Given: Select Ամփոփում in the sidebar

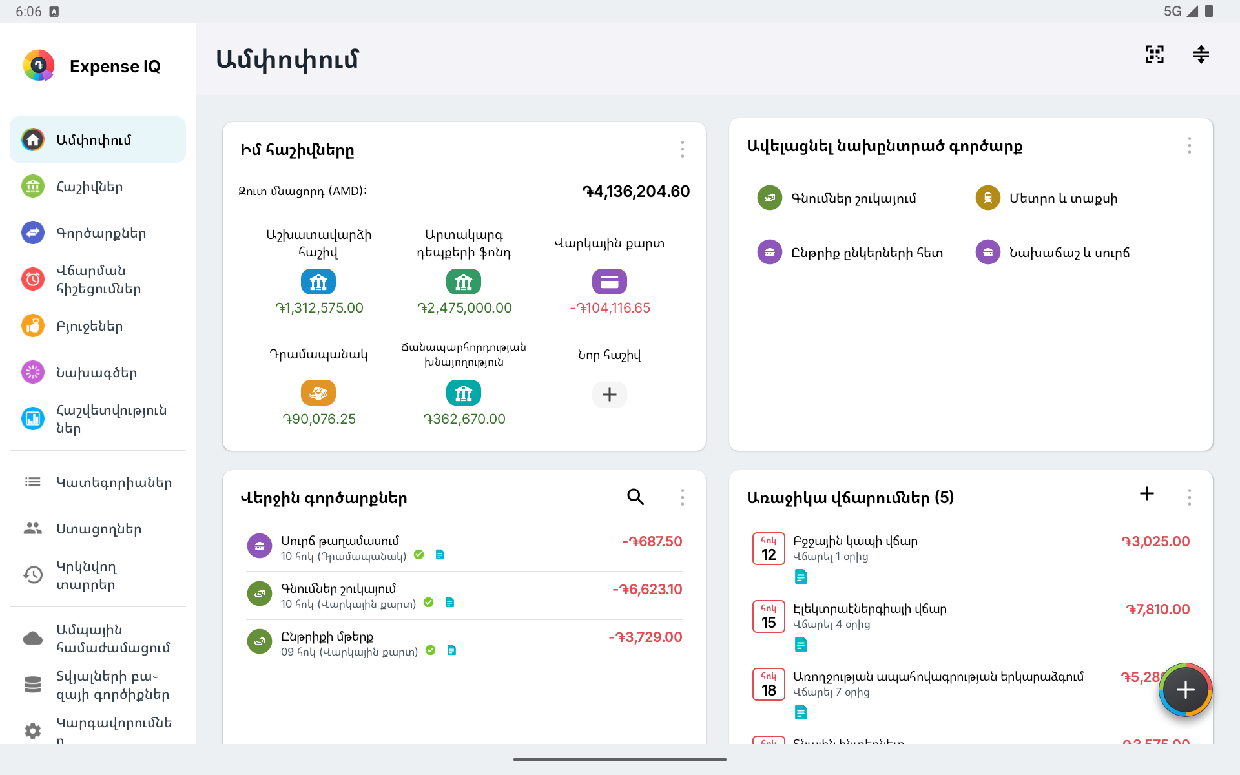Looking at the screenshot, I should point(98,139).
